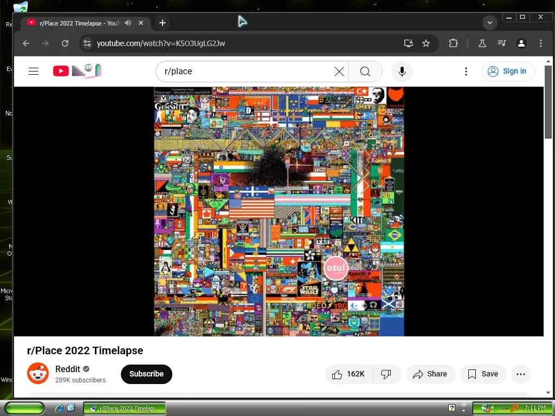
Task: Expand the tab search dropdown arrow
Action: 489,23
